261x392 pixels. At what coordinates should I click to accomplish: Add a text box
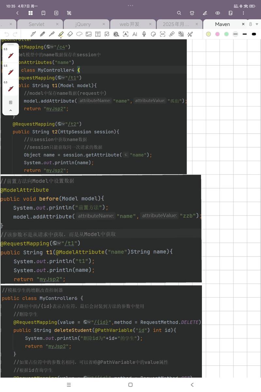[98, 34]
